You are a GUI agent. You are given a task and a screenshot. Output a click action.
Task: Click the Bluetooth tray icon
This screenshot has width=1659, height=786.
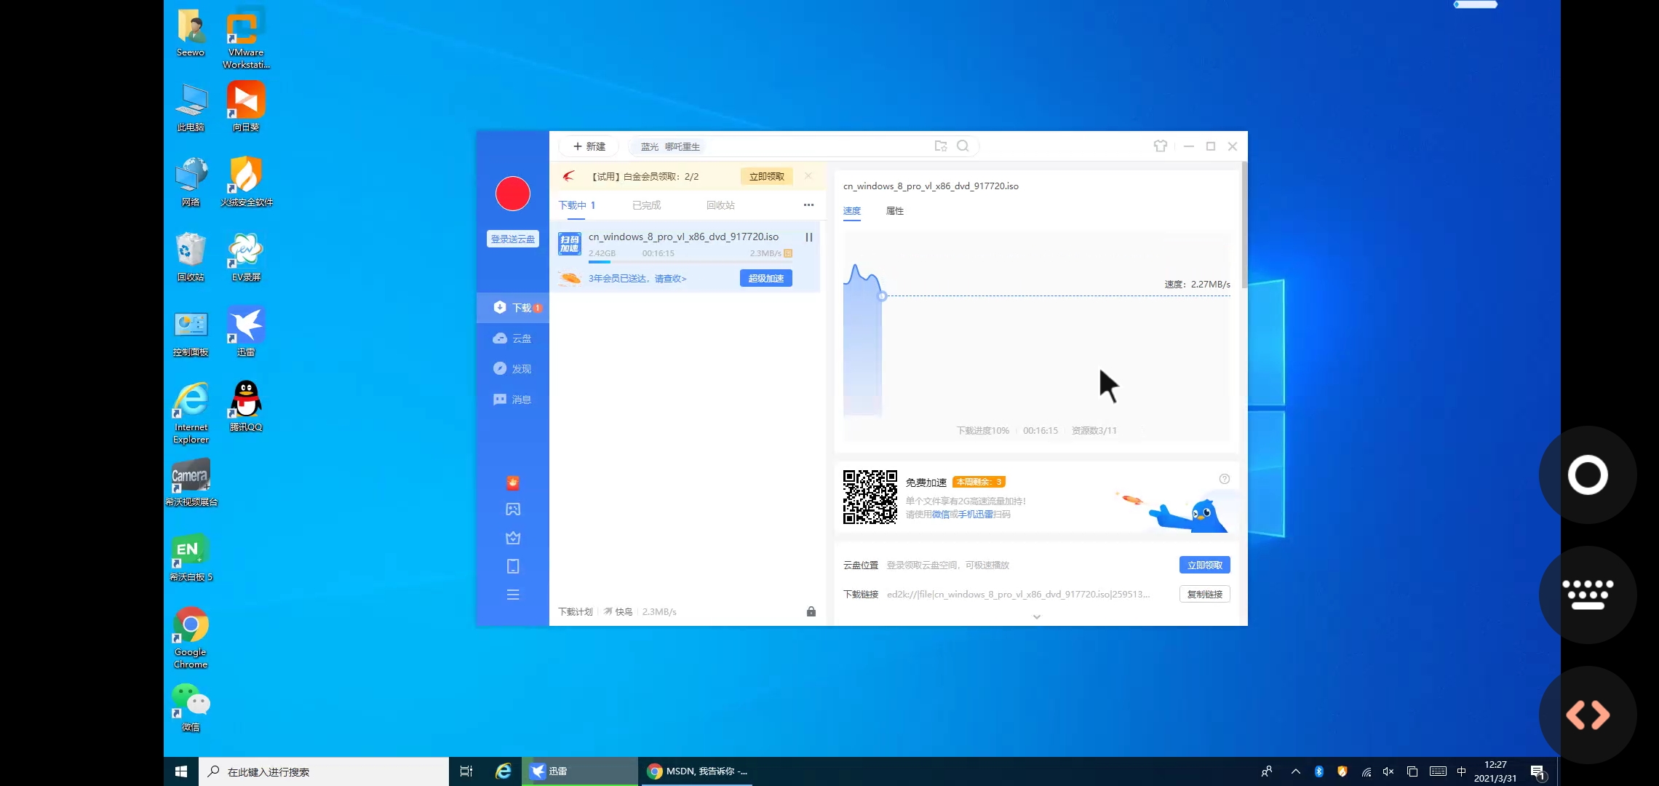point(1319,771)
